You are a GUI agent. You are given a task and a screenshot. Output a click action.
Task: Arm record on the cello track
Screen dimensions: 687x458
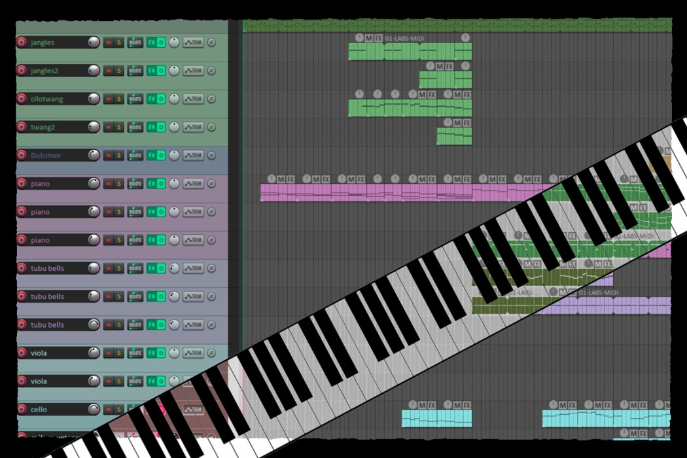coord(22,410)
